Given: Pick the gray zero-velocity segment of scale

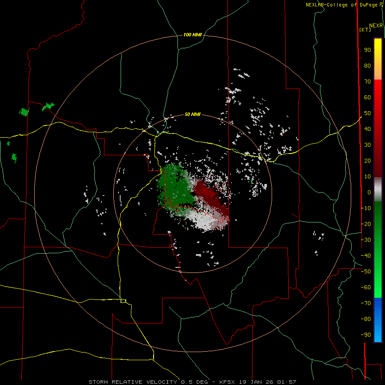Looking at the screenshot, I should [378, 190].
